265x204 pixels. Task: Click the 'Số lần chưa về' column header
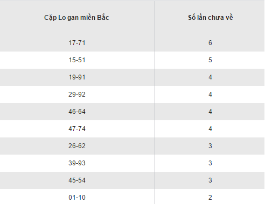[x=211, y=18]
